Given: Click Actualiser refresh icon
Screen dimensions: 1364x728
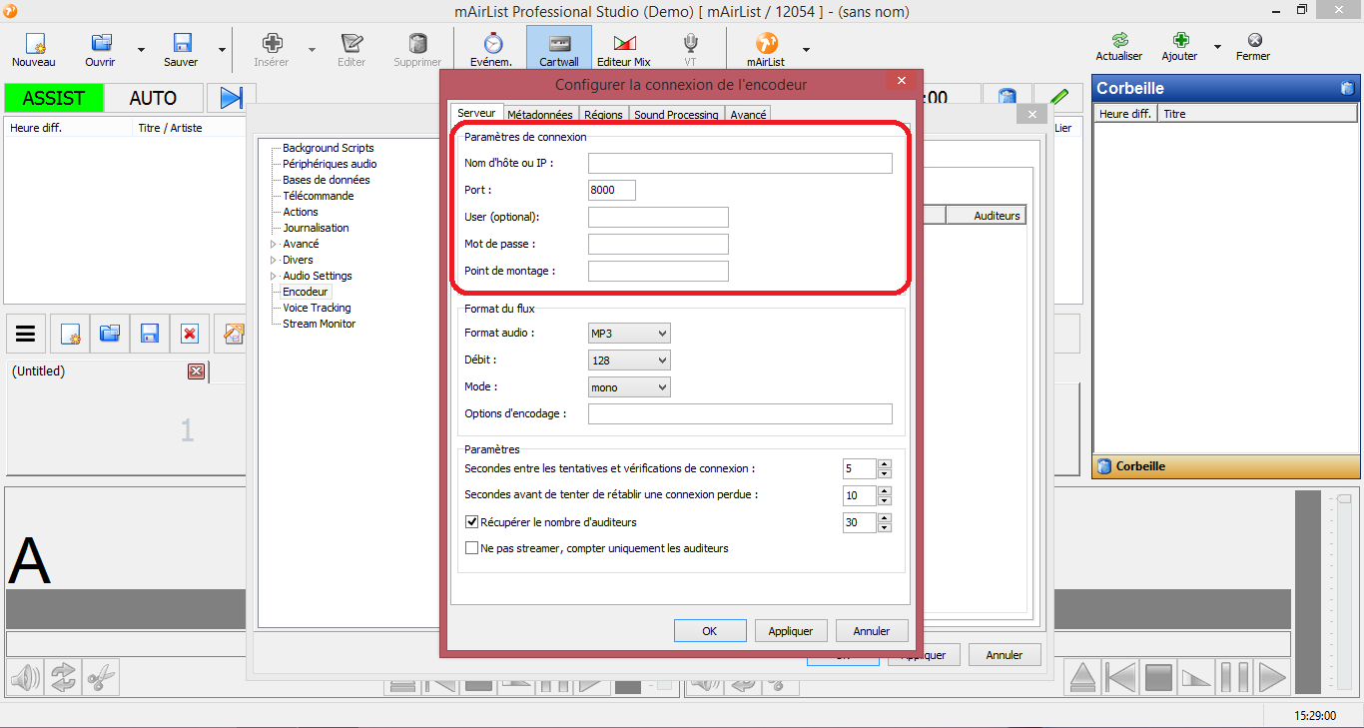Looking at the screenshot, I should pos(1119,40).
